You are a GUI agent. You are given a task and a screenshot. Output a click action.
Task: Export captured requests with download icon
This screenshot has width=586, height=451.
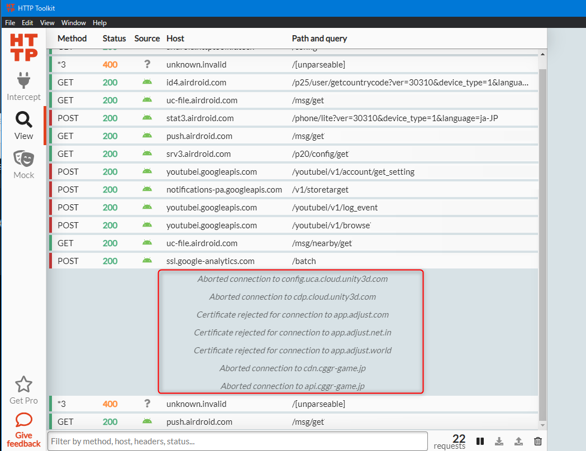[x=499, y=441]
